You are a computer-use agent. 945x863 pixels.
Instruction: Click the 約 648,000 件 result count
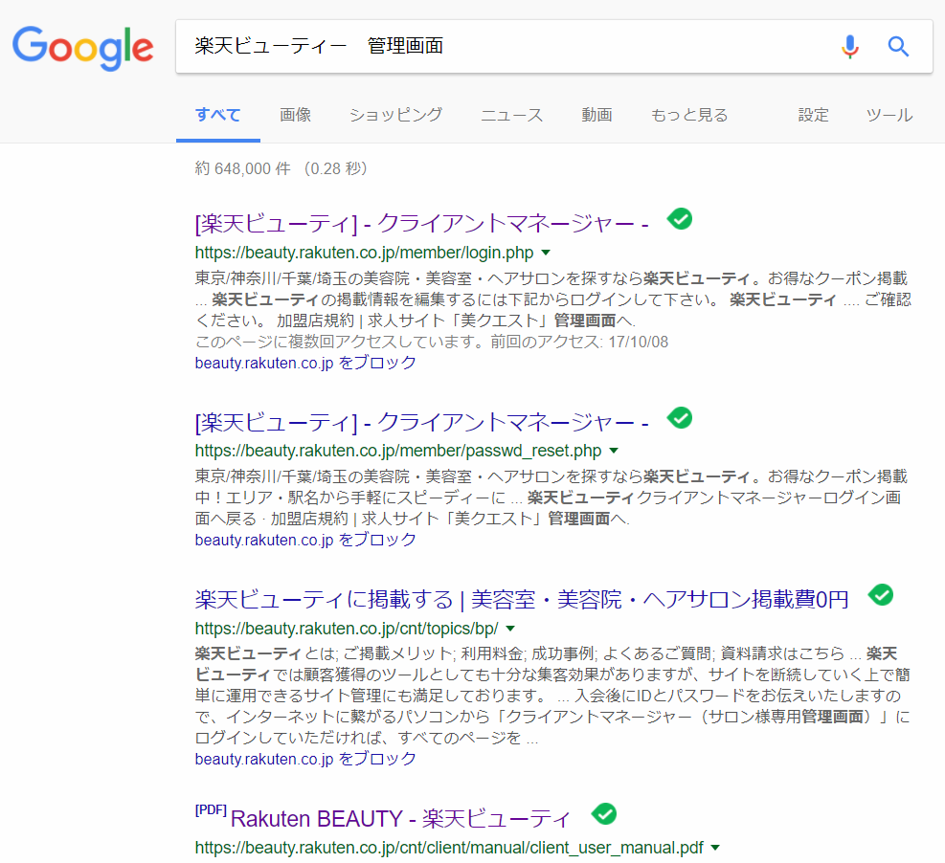(243, 168)
